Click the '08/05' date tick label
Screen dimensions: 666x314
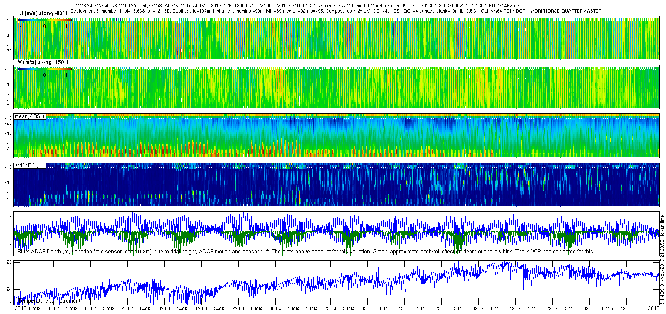(386, 309)
